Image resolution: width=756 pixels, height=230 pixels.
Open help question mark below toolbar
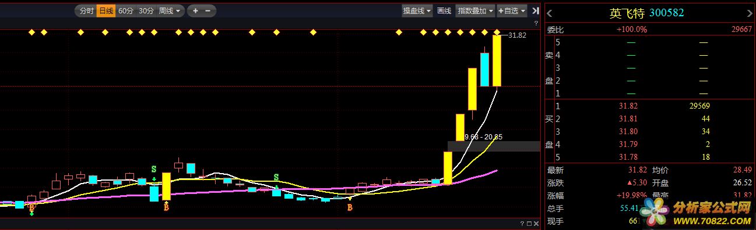point(536,23)
